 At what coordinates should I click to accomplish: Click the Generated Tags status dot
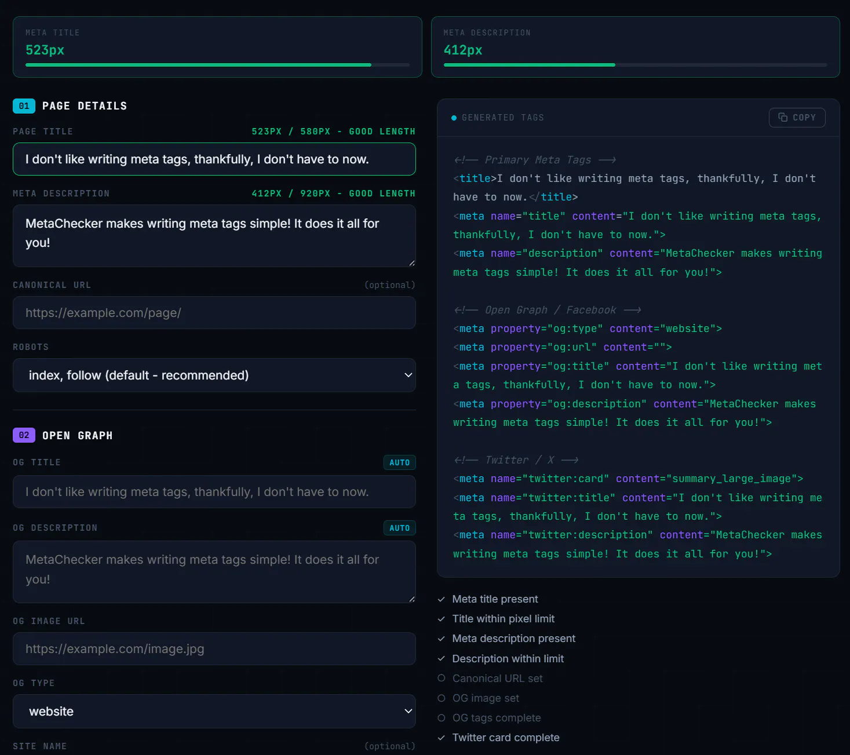point(454,118)
